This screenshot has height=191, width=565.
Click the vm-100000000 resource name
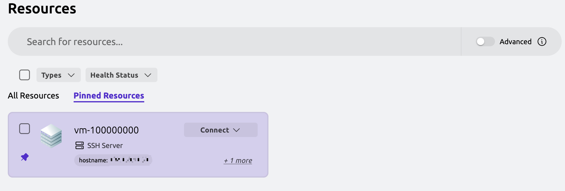pyautogui.click(x=107, y=130)
